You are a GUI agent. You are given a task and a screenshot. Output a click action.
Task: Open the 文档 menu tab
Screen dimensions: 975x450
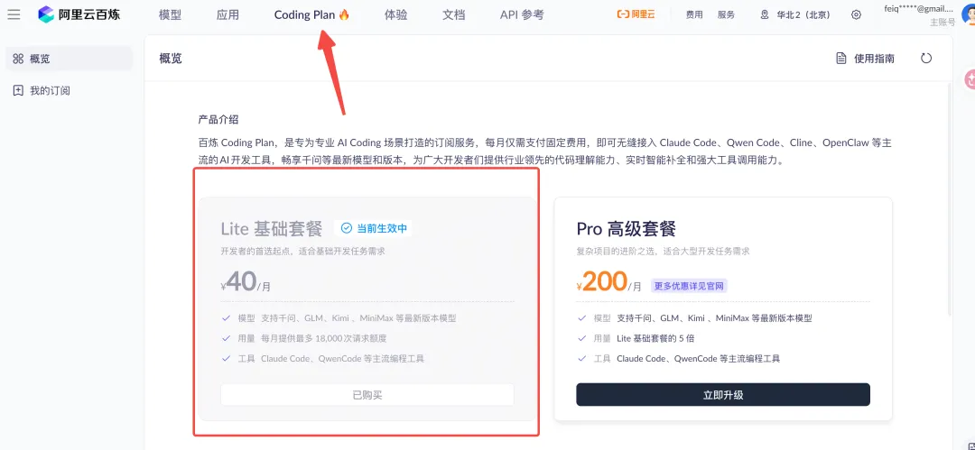(454, 14)
